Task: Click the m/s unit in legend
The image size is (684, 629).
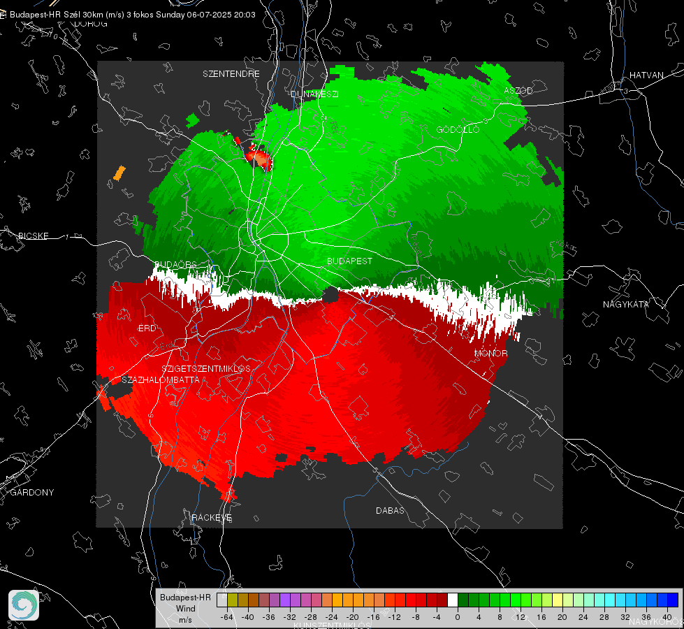Action: click(185, 619)
